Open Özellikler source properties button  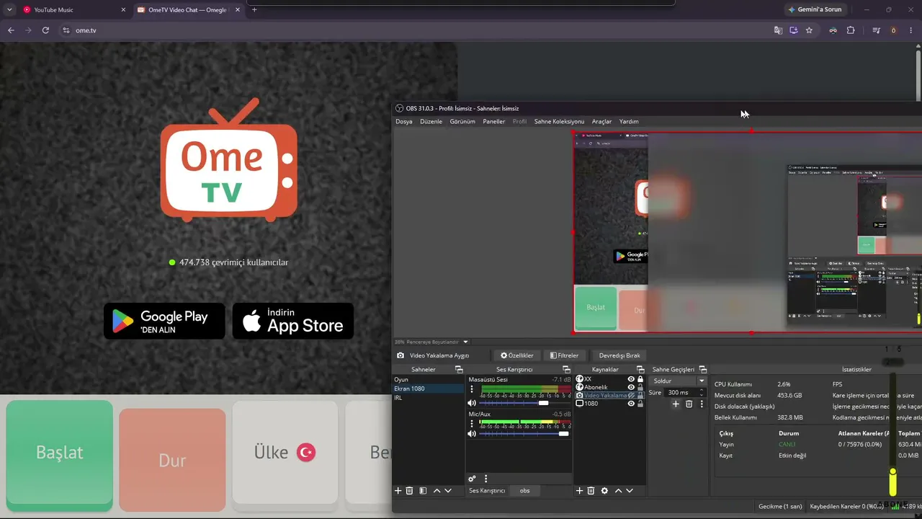point(517,355)
